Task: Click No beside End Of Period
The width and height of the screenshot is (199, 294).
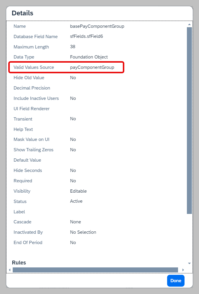Action: pyautogui.click(x=73, y=242)
